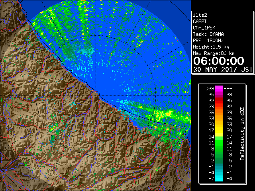Click the Height:1.5 km text
Image resolution: width=255 pixels, height=191 pixels.
(x=211, y=47)
